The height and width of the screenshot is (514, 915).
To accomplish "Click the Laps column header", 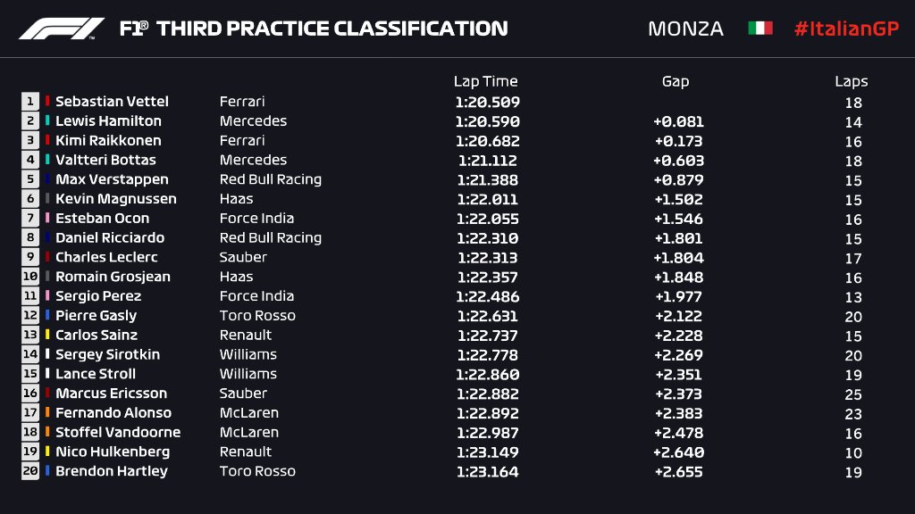I will [852, 81].
